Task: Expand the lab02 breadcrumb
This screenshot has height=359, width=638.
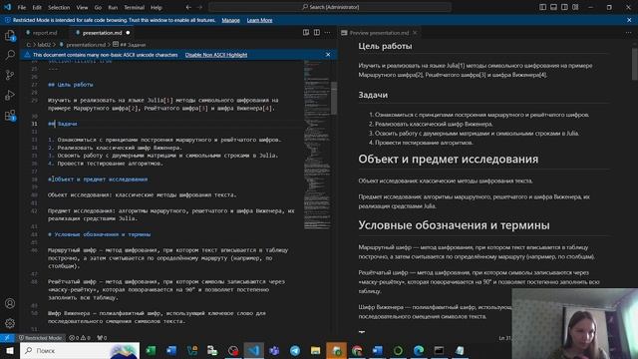Action: 44,45
